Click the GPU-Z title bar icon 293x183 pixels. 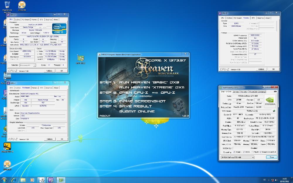pyautogui.click(x=221, y=87)
